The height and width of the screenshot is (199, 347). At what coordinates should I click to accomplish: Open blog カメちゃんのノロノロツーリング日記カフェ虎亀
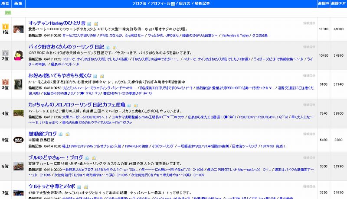(x=77, y=105)
